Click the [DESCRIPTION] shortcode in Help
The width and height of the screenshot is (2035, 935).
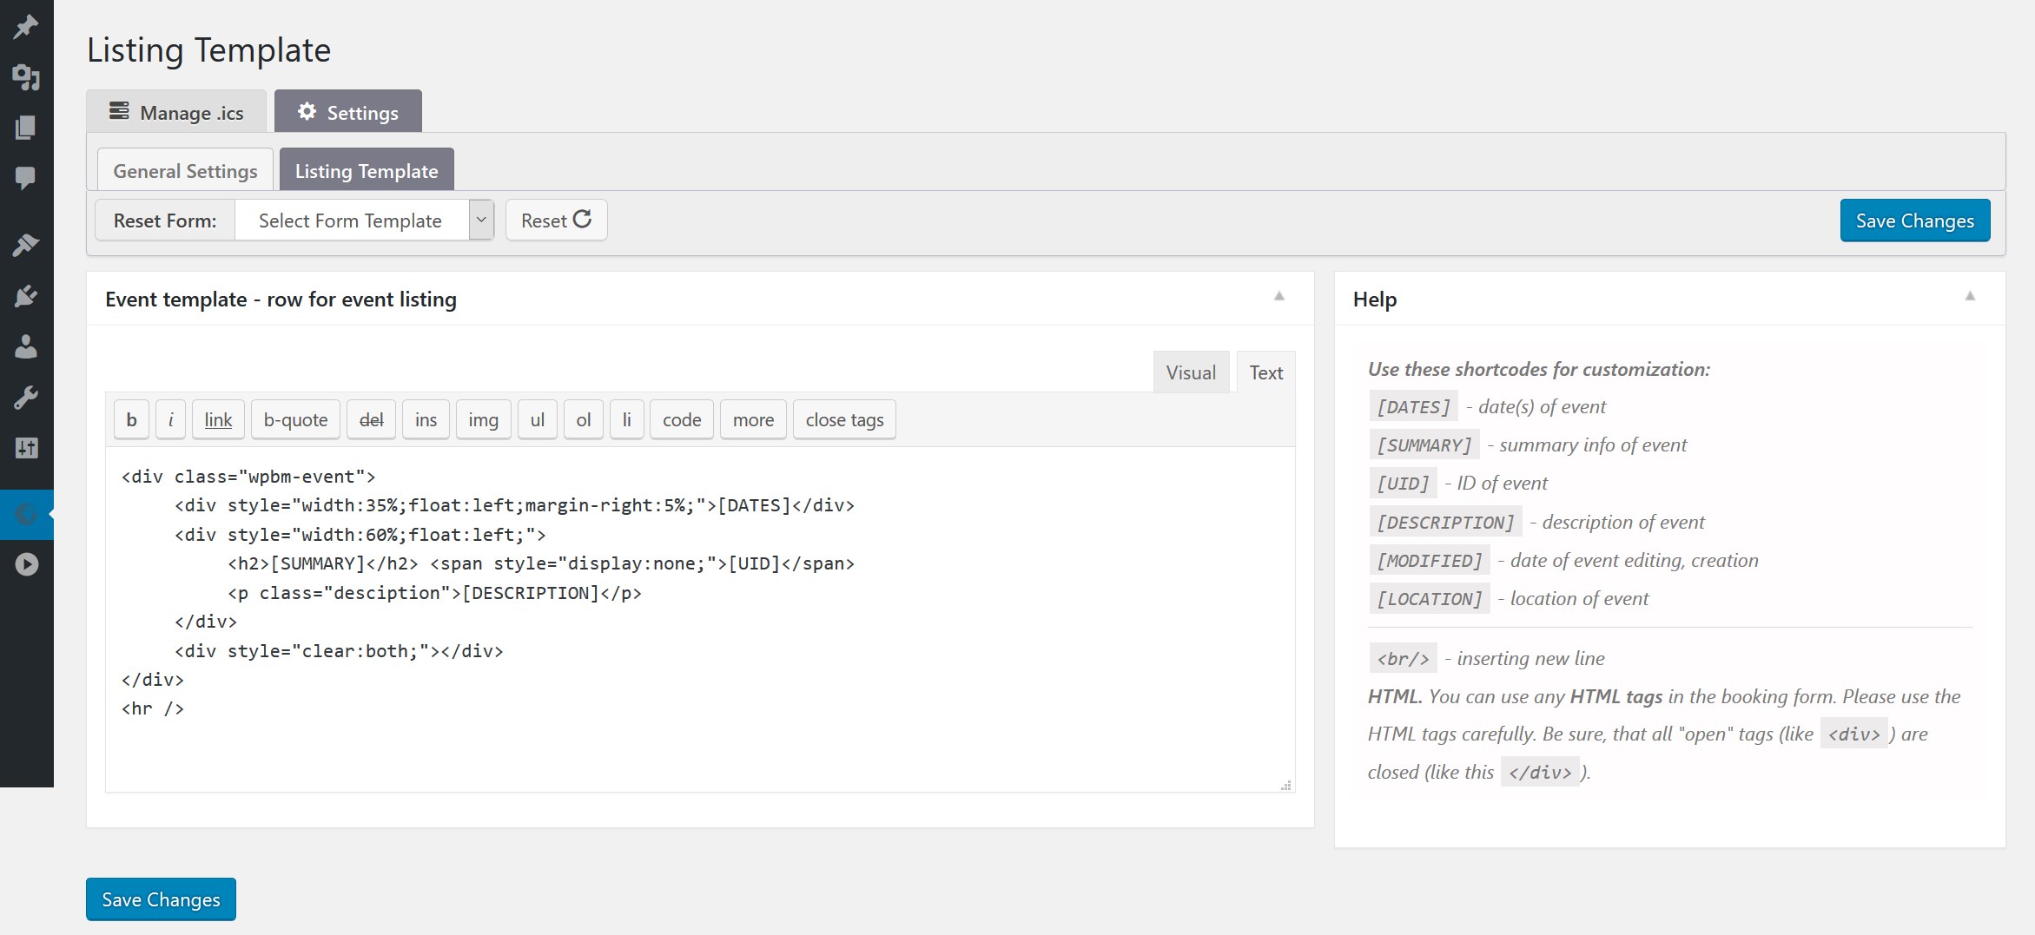tap(1445, 522)
